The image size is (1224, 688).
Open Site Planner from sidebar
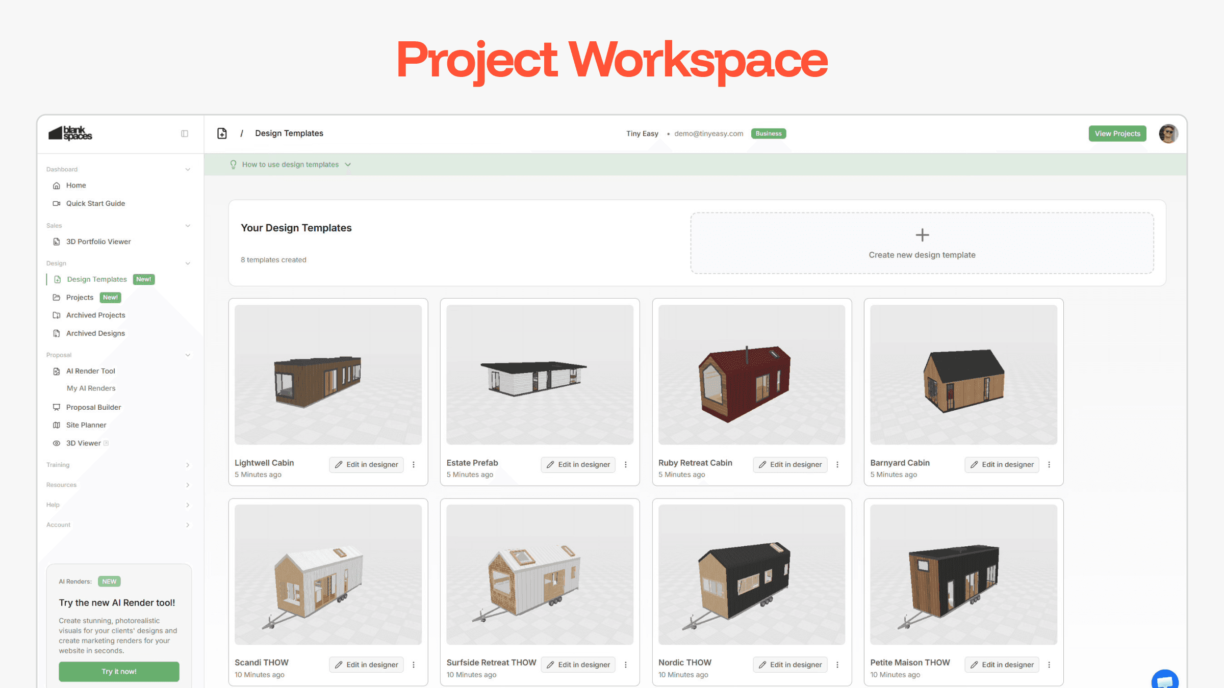coord(86,425)
